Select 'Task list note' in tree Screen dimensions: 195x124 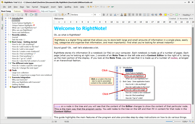tap(17, 40)
